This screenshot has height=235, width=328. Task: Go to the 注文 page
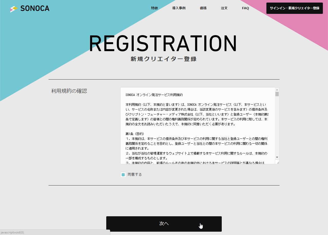pos(224,8)
